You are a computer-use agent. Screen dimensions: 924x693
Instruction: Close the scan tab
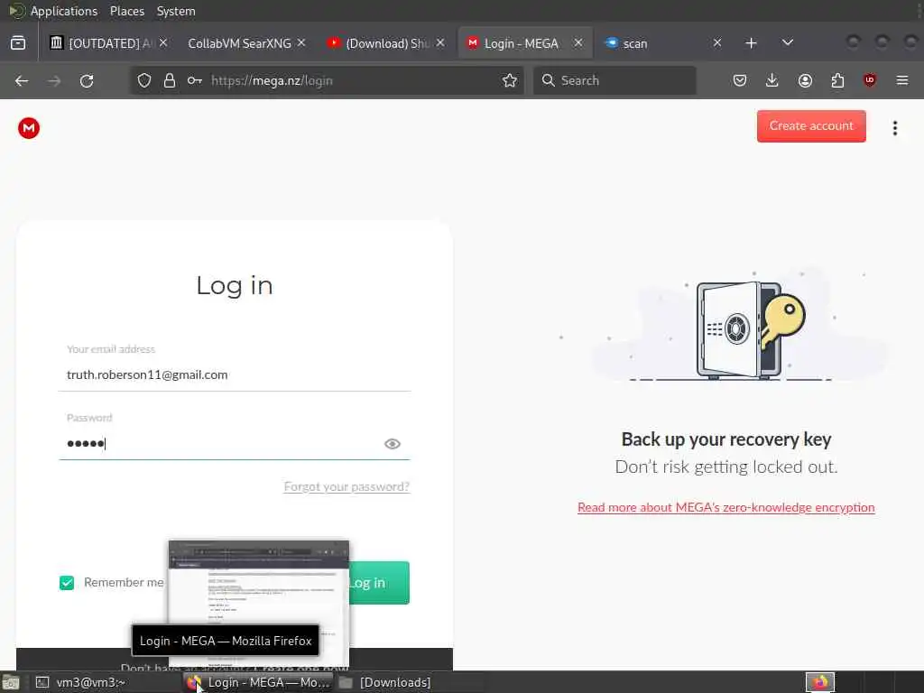click(717, 42)
